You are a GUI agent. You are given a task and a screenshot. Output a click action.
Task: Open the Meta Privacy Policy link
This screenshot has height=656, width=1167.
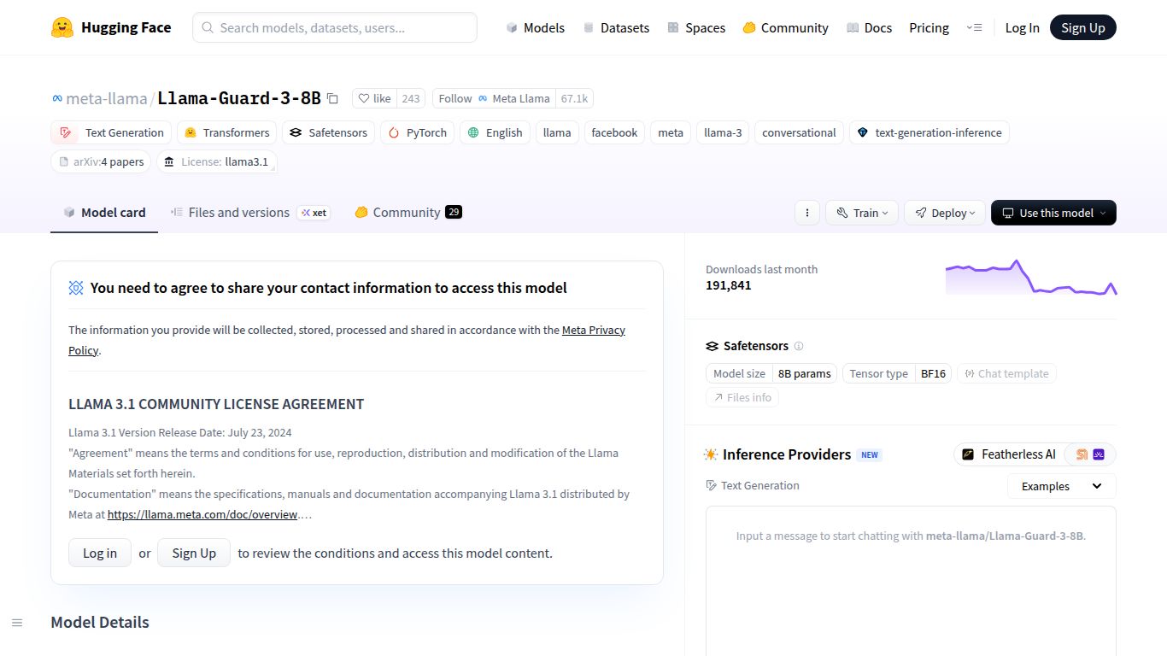click(593, 330)
